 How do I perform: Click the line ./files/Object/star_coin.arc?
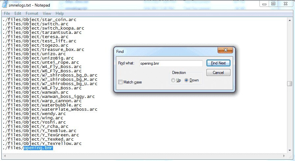[40, 20]
